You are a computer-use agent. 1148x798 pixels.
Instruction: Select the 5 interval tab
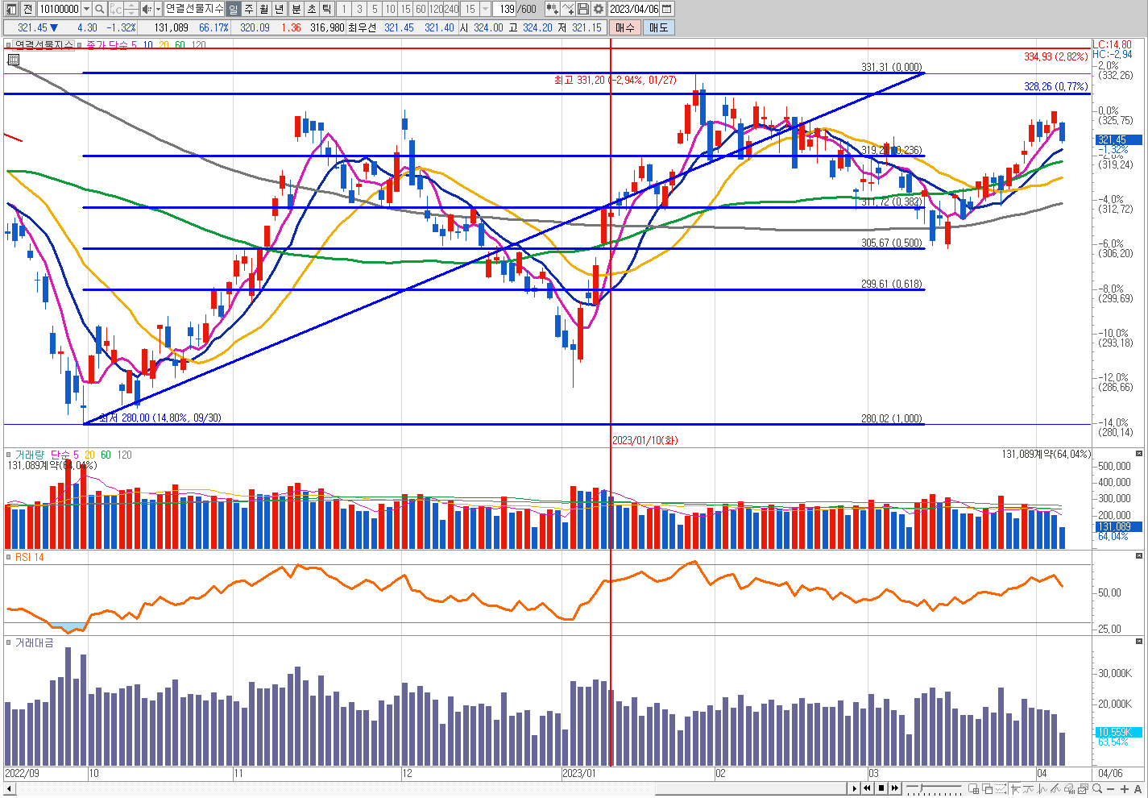(x=375, y=9)
